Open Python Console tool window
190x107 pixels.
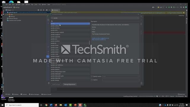[46, 94]
